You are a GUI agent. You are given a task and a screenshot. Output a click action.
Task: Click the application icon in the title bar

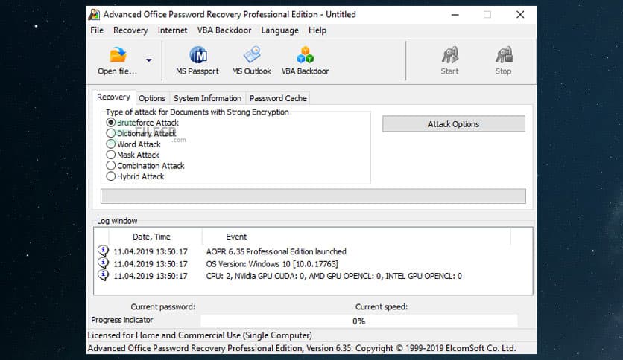click(x=94, y=14)
